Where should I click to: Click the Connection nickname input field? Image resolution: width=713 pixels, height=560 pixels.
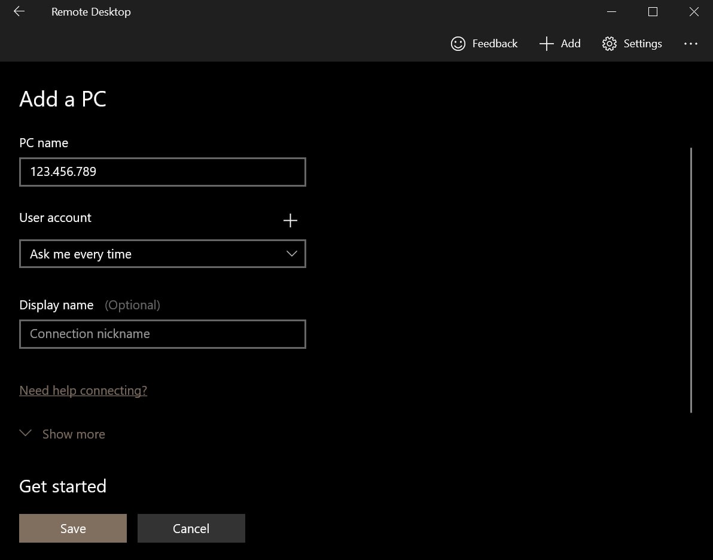tap(162, 334)
